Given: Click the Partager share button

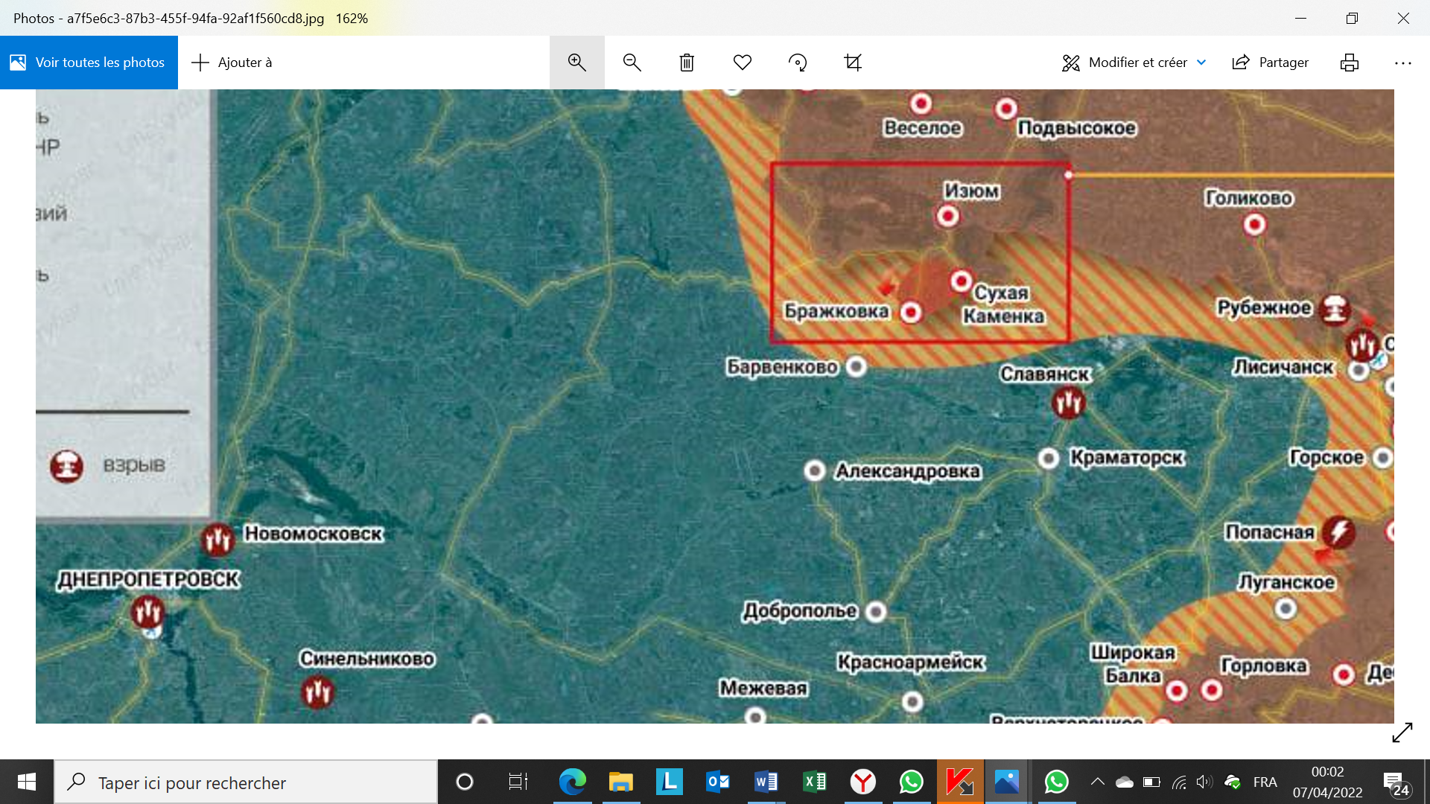Looking at the screenshot, I should tap(1270, 63).
